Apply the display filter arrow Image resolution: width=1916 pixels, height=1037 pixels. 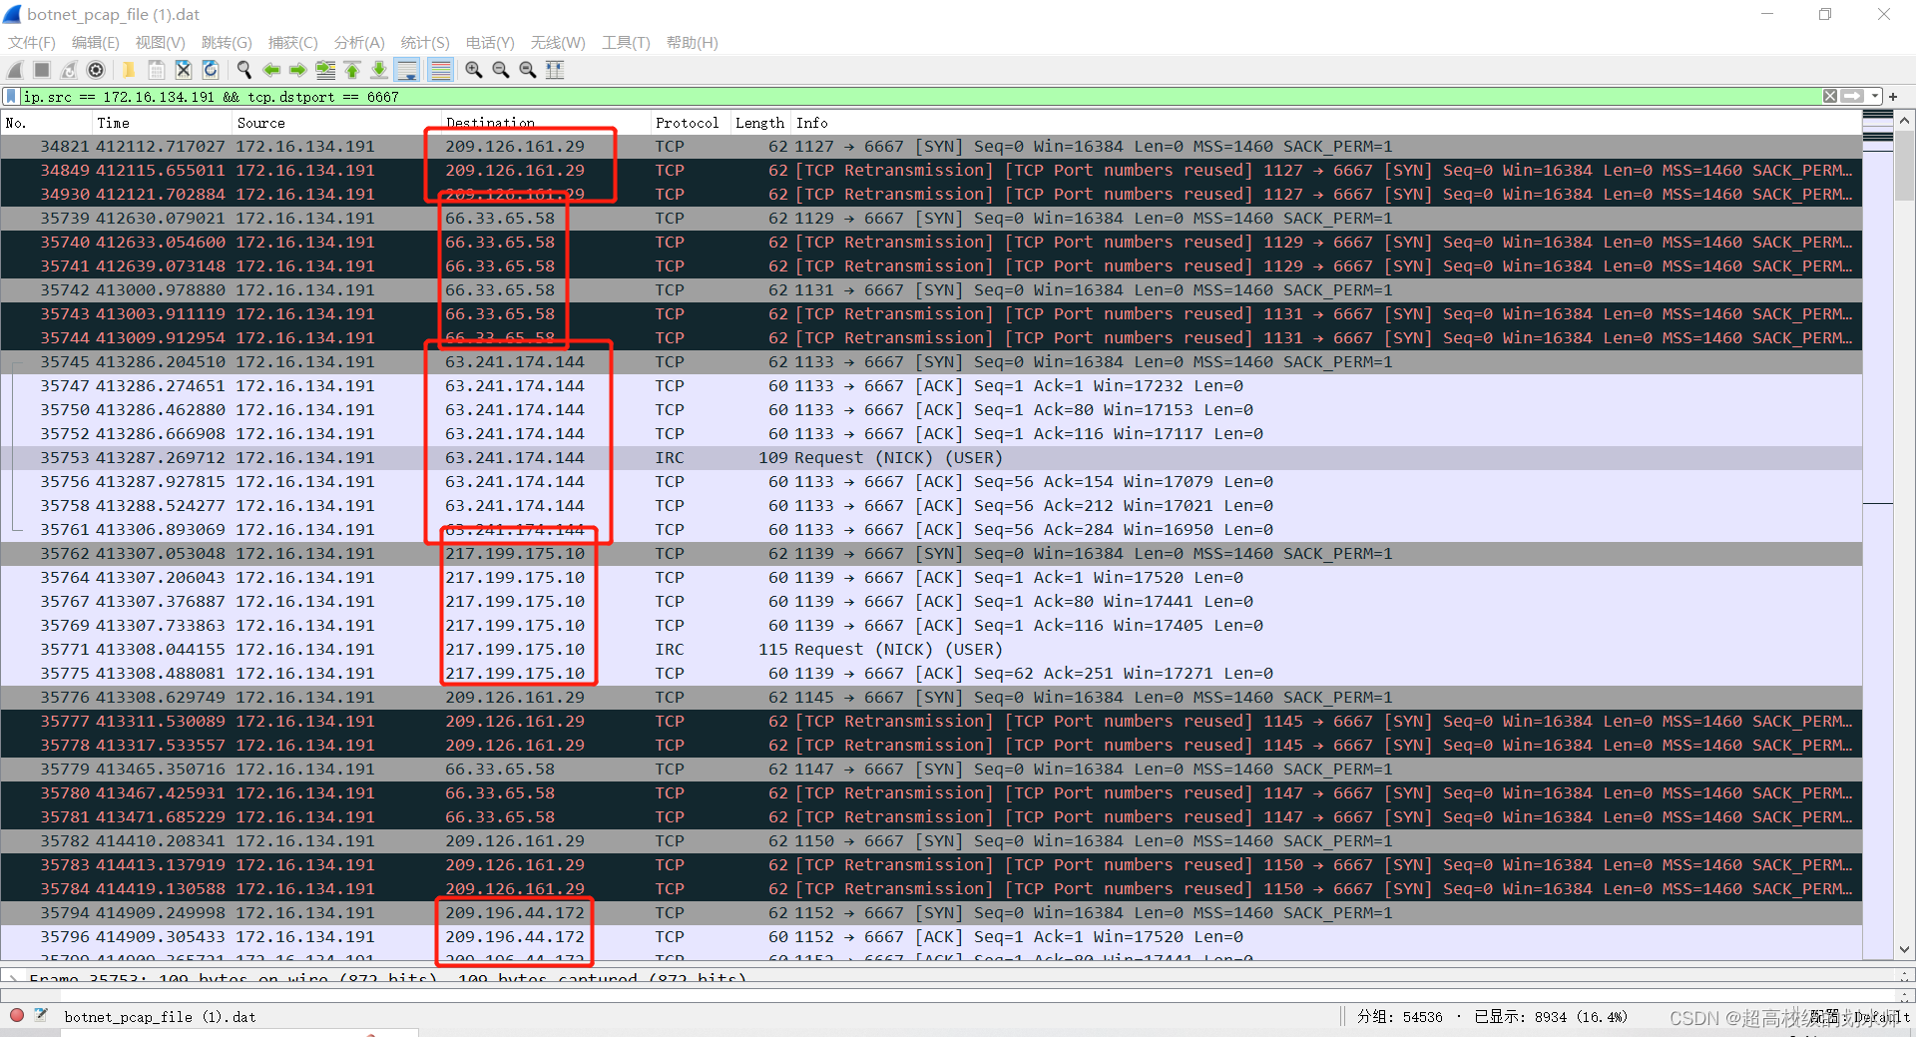pyautogui.click(x=1852, y=97)
